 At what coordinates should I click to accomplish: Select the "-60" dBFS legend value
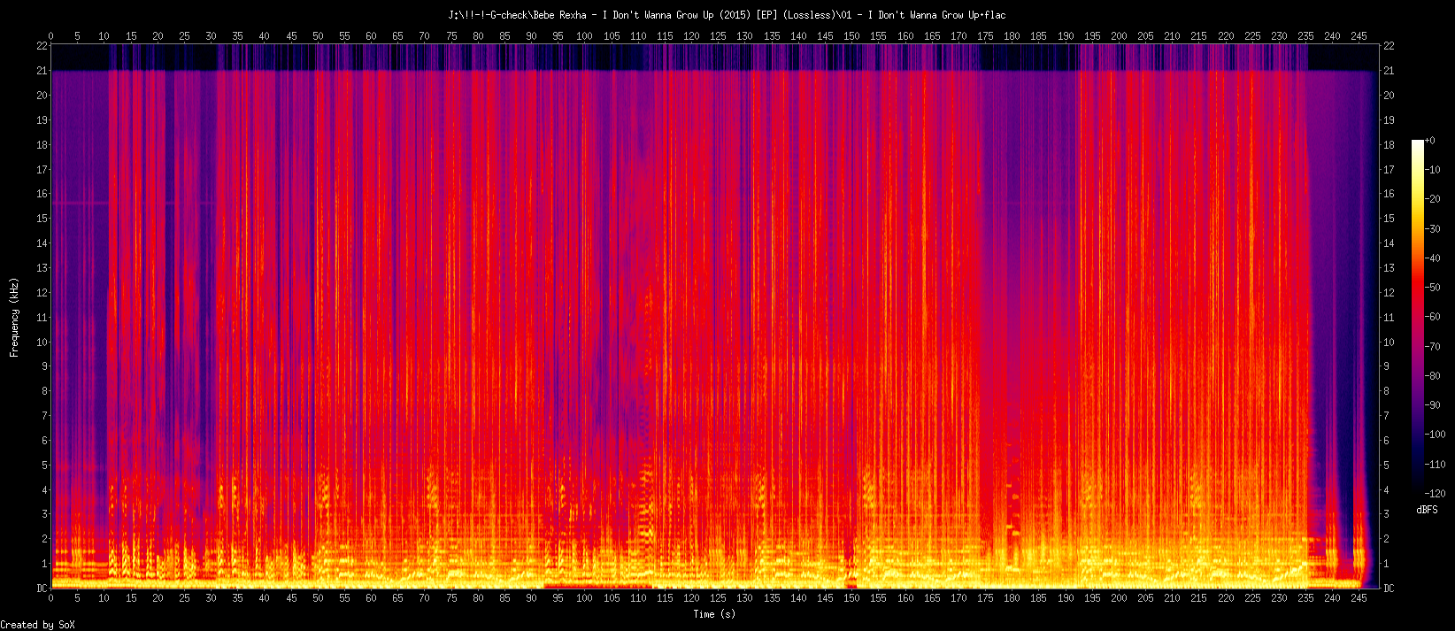pos(1432,317)
